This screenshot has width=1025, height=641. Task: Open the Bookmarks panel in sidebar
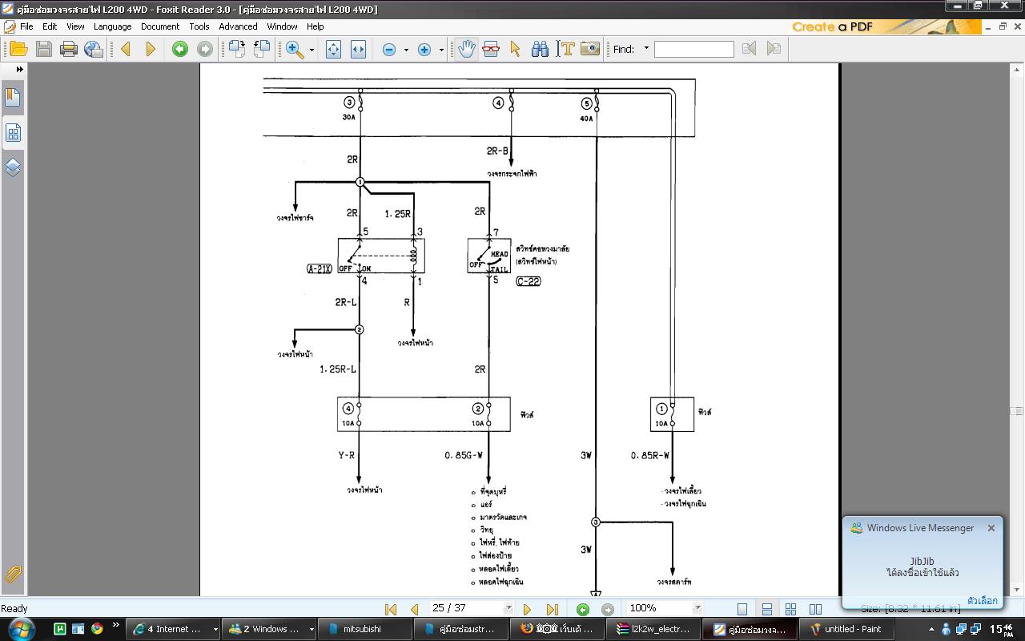[13, 98]
